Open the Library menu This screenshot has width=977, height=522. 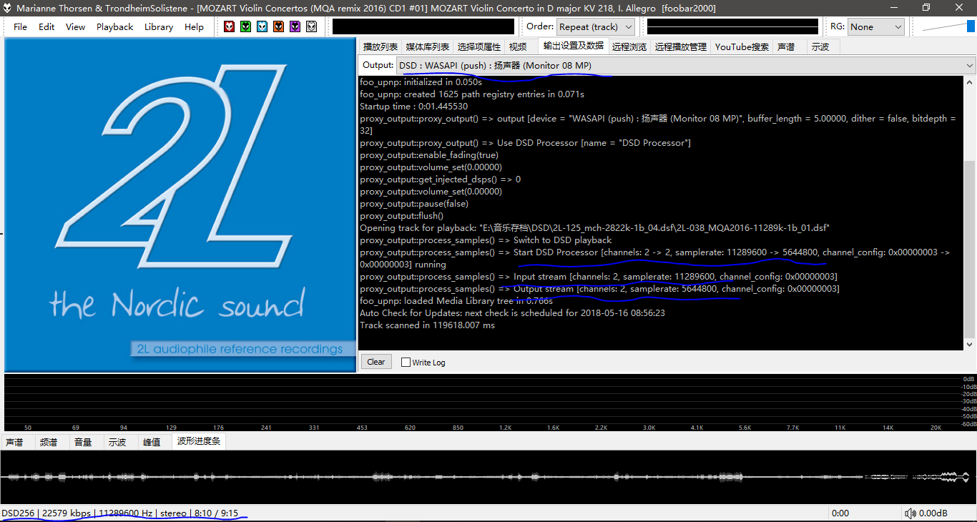click(x=158, y=26)
